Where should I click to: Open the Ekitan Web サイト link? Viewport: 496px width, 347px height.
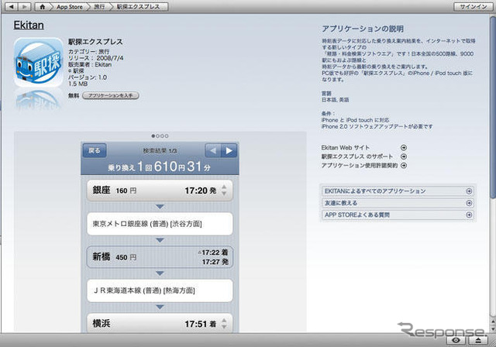346,148
